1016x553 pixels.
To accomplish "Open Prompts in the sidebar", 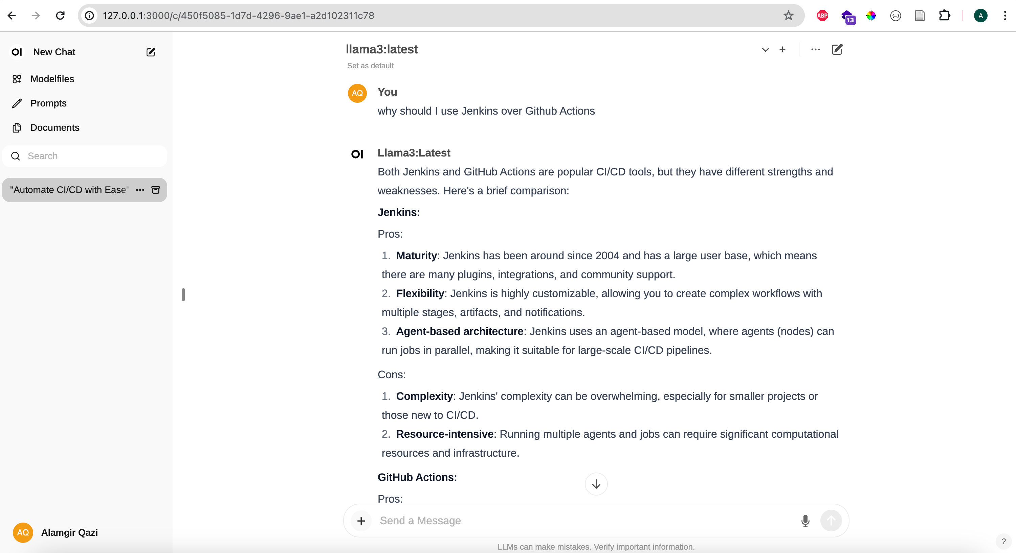I will coord(48,103).
